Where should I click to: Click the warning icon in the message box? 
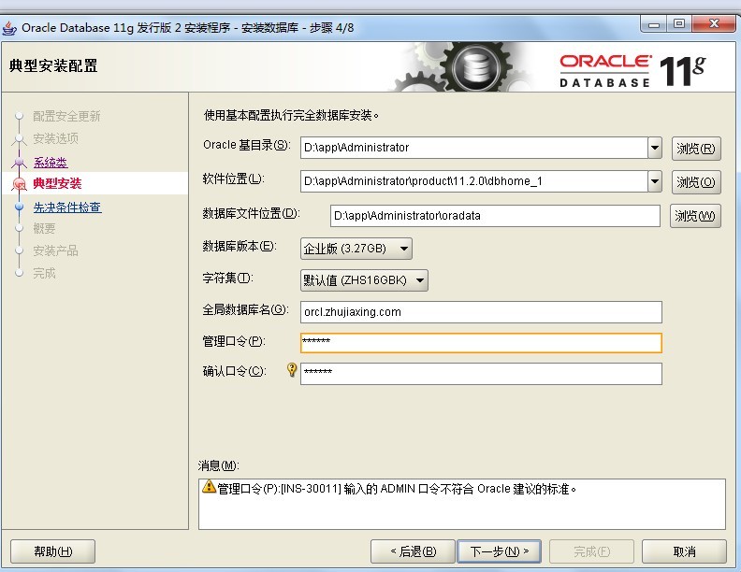click(209, 486)
